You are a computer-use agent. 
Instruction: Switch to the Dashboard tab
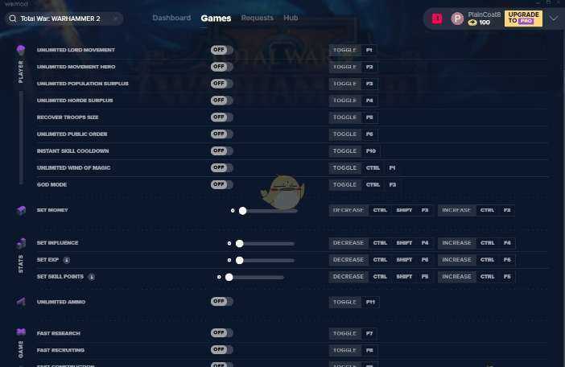(171, 18)
